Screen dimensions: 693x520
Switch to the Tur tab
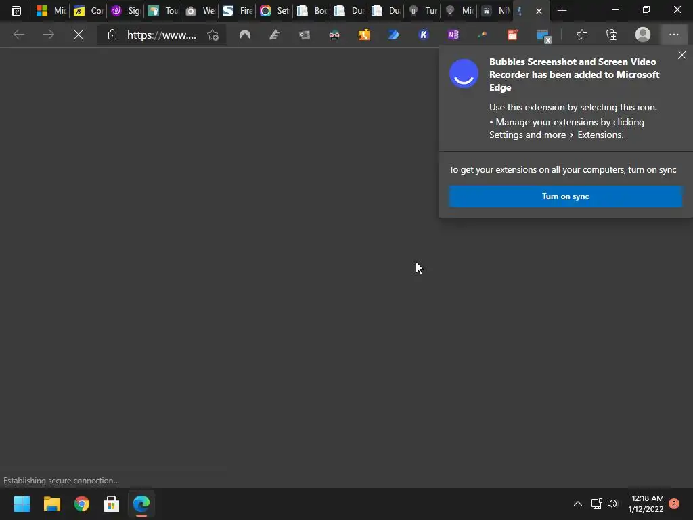pos(422,11)
